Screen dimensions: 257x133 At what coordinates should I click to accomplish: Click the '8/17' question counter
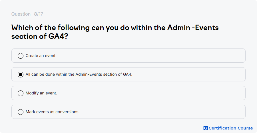coord(39,14)
